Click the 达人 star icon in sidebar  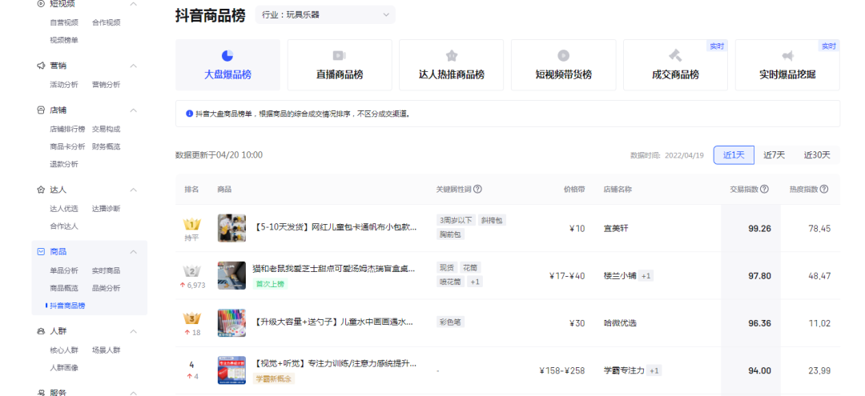point(41,190)
